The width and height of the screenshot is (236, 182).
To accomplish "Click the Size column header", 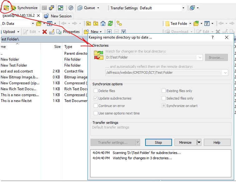I will [x=57, y=47].
